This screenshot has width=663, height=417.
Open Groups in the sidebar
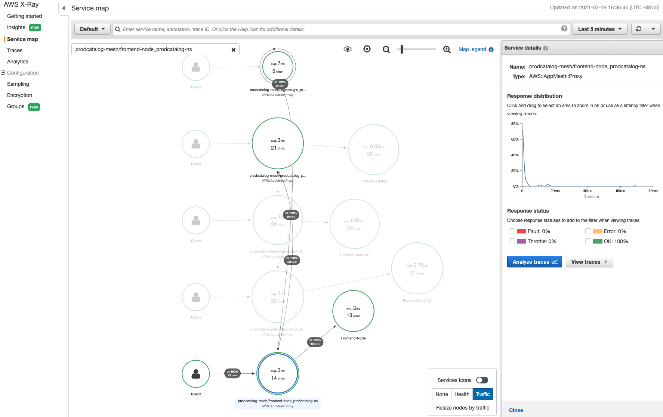16,106
